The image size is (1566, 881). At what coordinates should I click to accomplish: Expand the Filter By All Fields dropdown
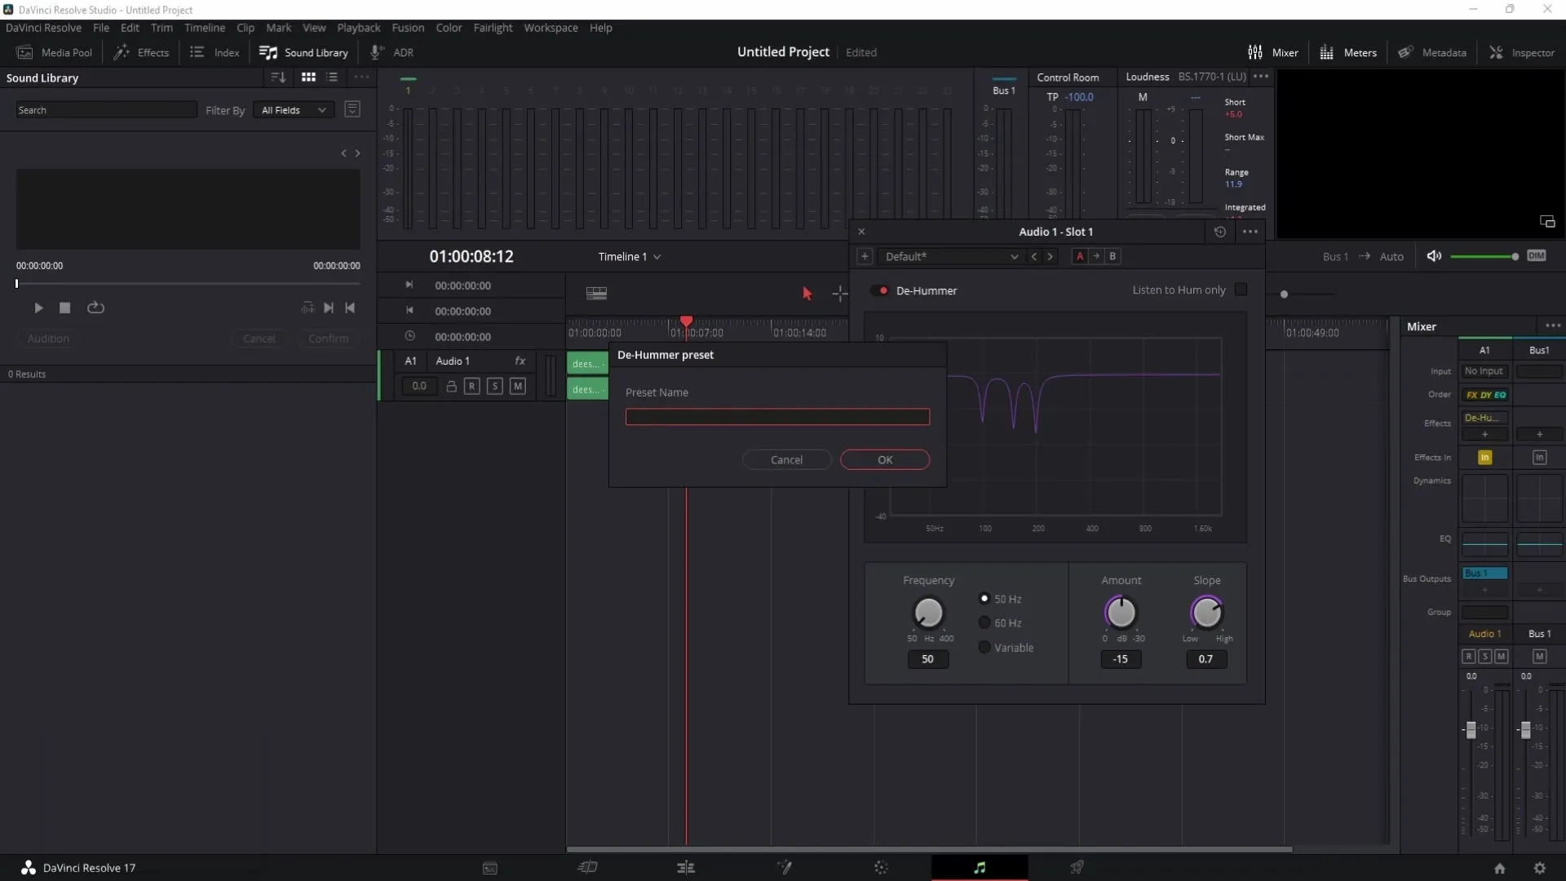pyautogui.click(x=291, y=110)
